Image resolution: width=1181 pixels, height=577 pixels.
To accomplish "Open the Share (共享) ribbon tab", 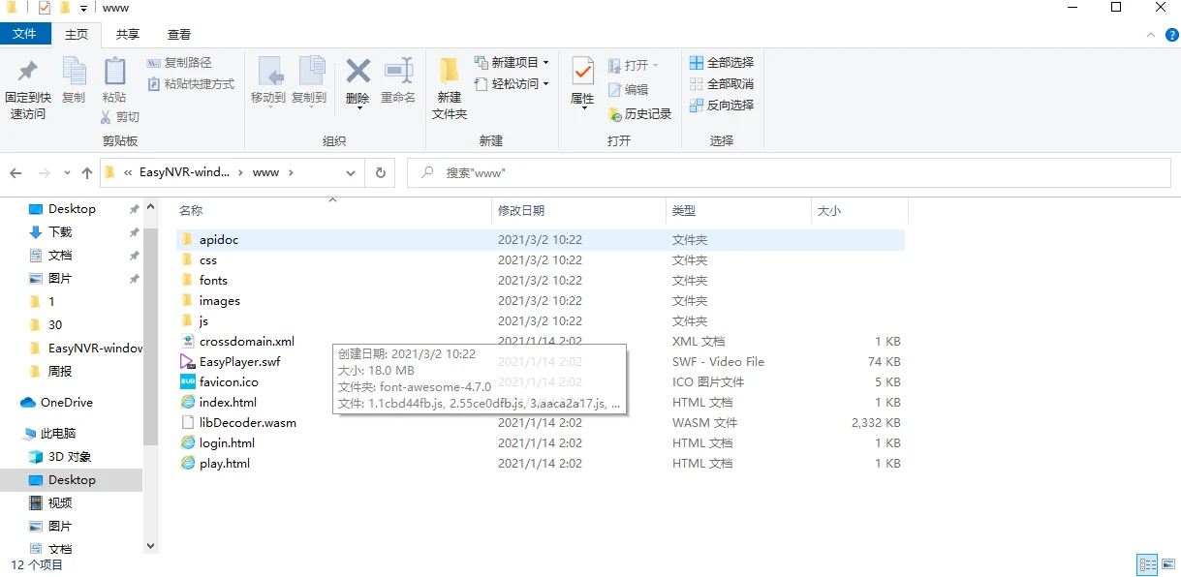I will [127, 35].
